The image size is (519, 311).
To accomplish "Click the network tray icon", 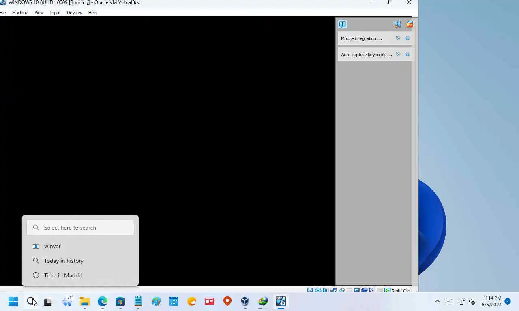I will [x=461, y=301].
